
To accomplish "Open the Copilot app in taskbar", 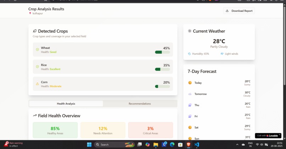I will tap(148, 145).
